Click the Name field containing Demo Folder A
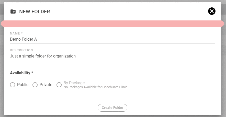 (x=112, y=39)
